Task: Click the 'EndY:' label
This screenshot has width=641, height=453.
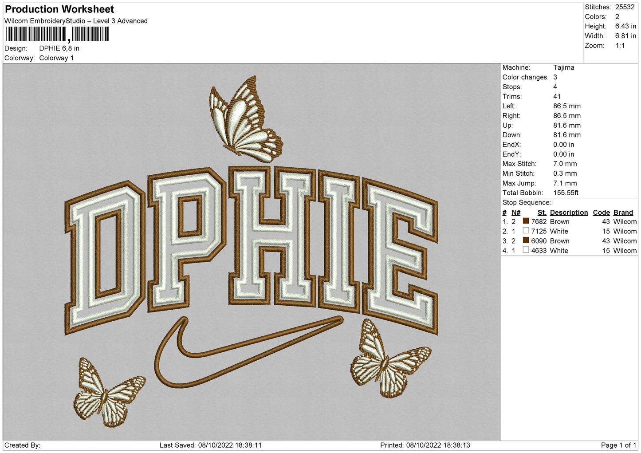Action: 511,154
